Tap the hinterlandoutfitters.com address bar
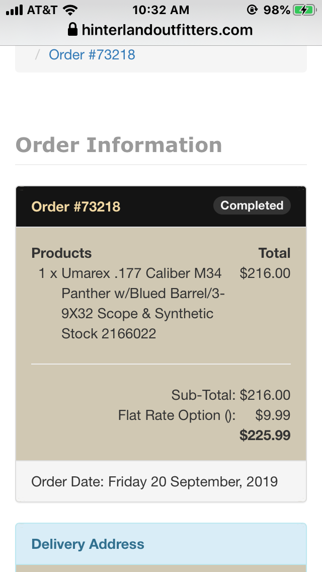The width and height of the screenshot is (322, 572). 161,30
